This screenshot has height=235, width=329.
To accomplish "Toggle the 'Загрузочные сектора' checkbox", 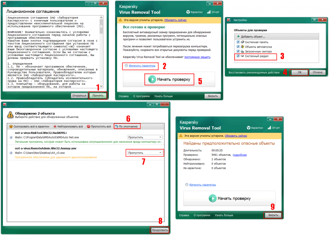I will 238,52.
